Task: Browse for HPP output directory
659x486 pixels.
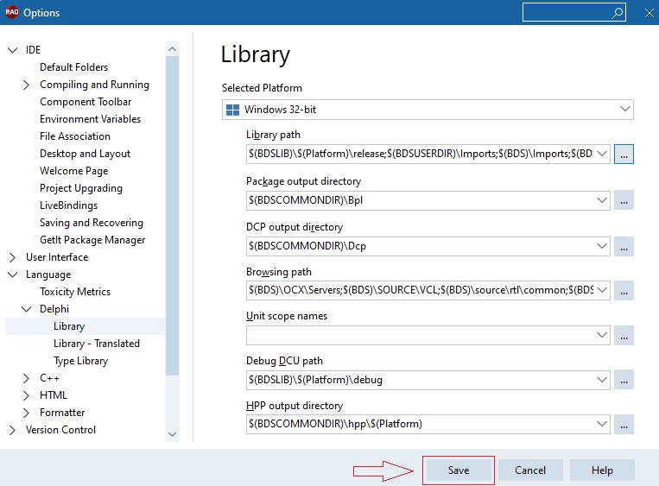Action: pos(624,424)
